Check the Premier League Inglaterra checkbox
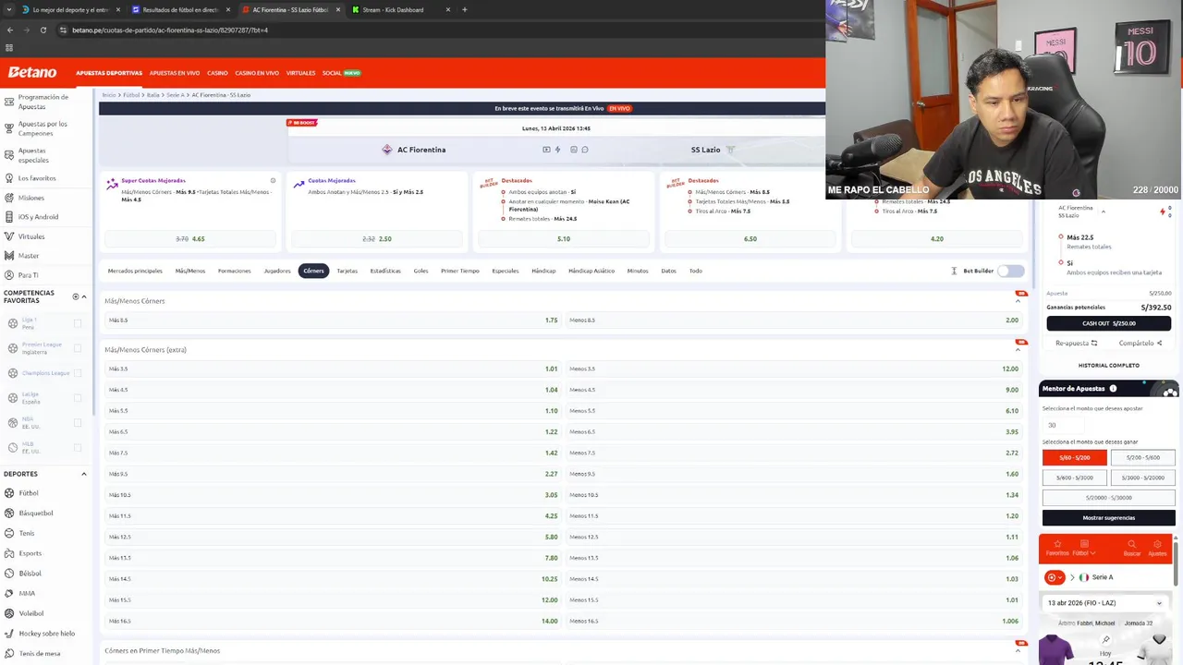 point(78,348)
